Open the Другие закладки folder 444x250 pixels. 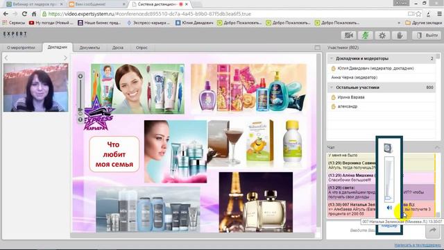[423, 23]
